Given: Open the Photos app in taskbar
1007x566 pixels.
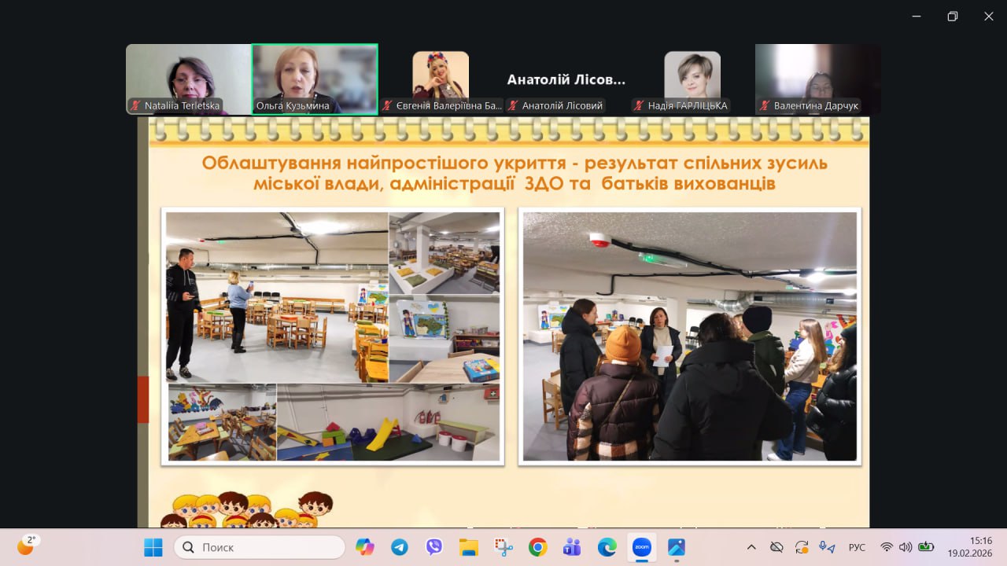Looking at the screenshot, I should pos(676,547).
